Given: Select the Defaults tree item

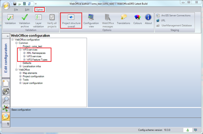Looking at the screenshot, I should (x=27, y=63).
